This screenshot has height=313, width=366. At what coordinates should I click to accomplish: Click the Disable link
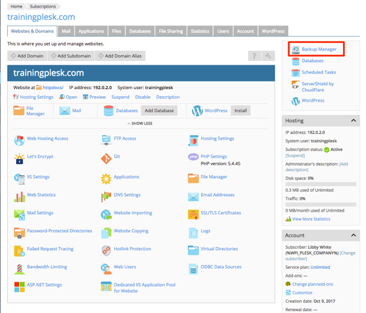tap(143, 97)
